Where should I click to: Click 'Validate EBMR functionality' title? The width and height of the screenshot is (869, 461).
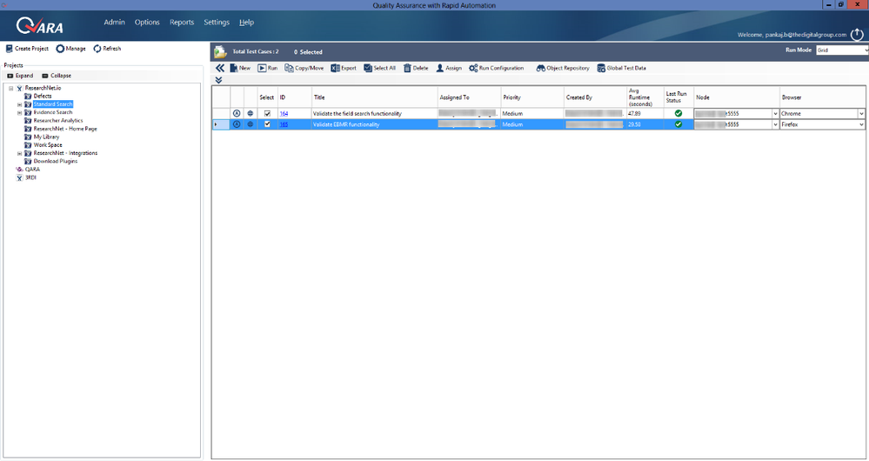point(346,124)
